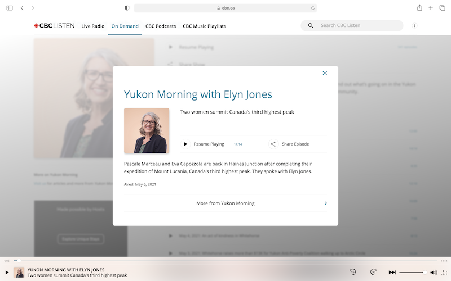451x281 pixels.
Task: Click host photo thumbnail in dialog
Action: click(147, 130)
